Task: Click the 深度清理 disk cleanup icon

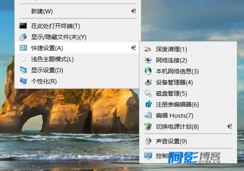Action: tap(148, 49)
